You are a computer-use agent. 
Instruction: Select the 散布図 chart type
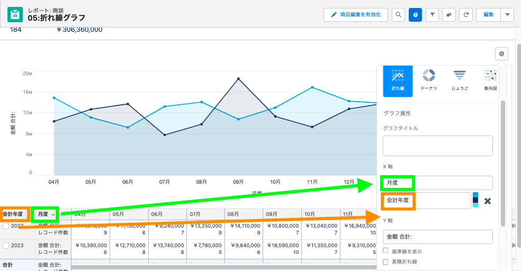coord(490,80)
